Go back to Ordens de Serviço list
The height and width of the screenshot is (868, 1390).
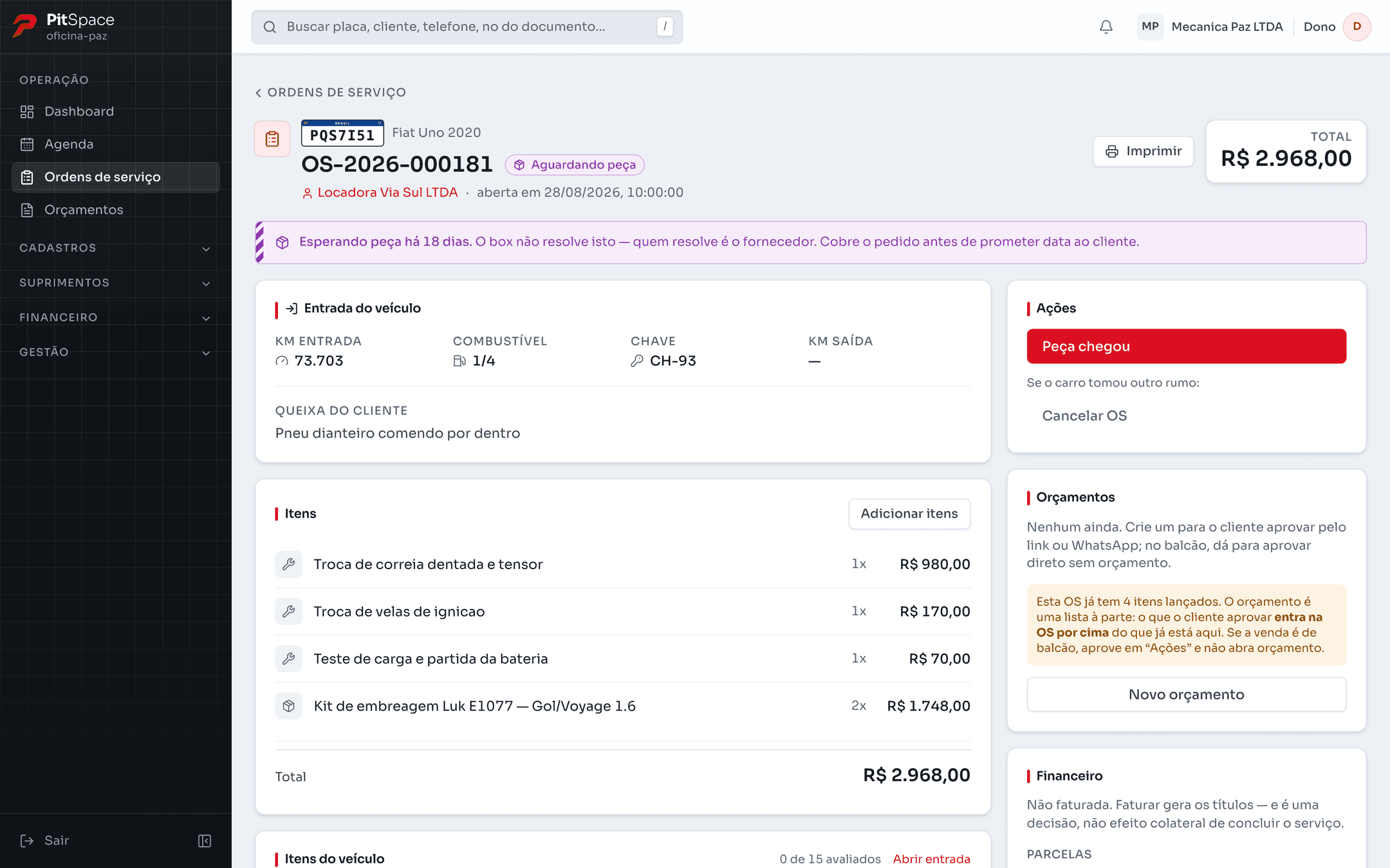pos(331,93)
